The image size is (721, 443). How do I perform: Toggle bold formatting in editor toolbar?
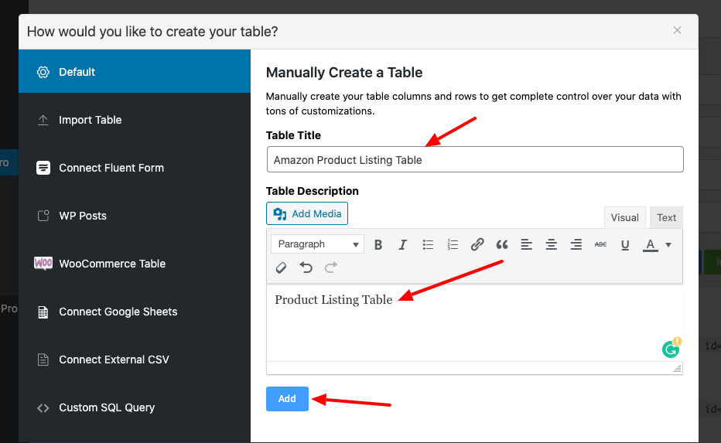378,244
